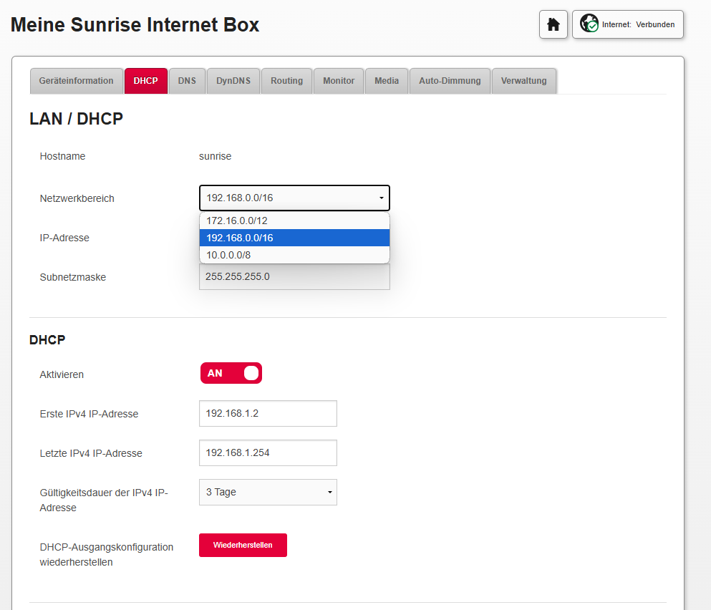Select 172.16.0.0/12 network range option
This screenshot has width=711, height=610.
coord(294,221)
